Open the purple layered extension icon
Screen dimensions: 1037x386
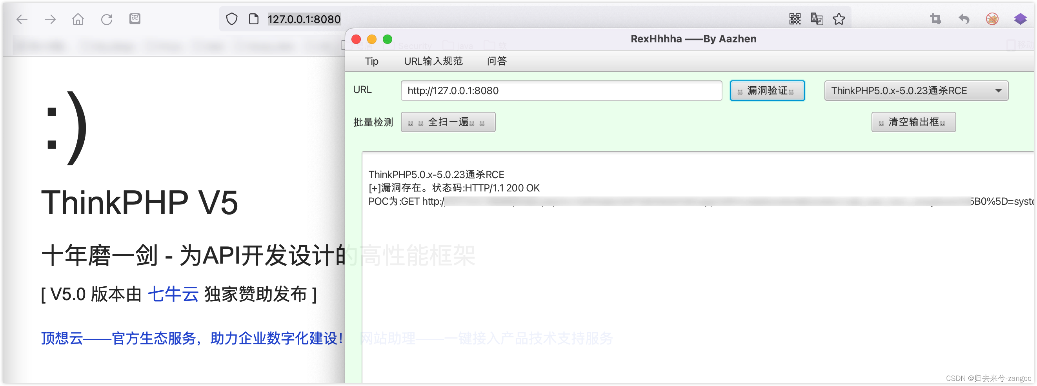(x=1021, y=19)
